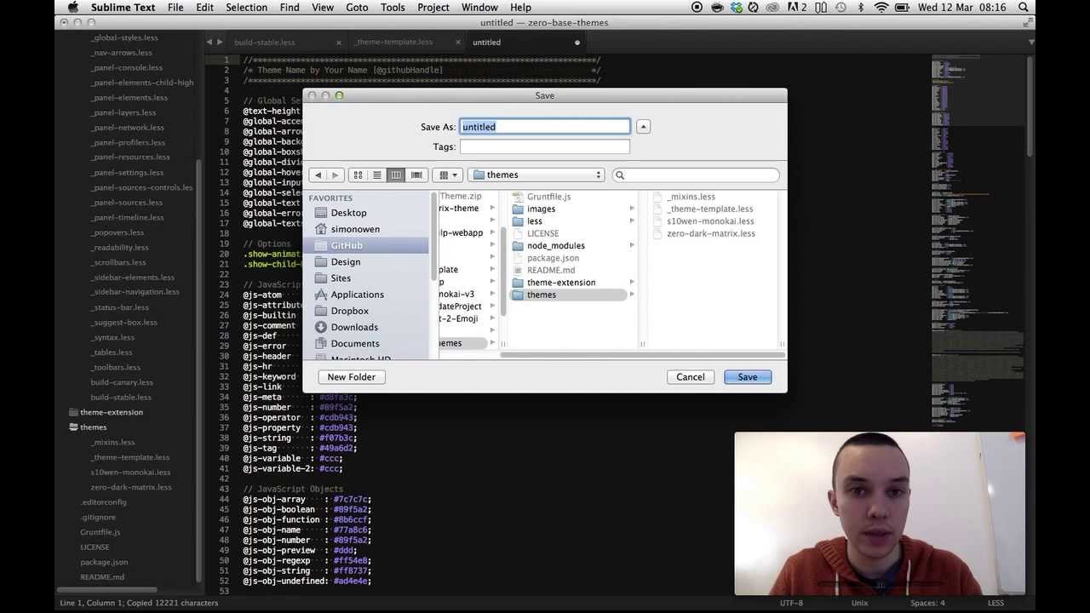
Task: Select Applications in Favorites sidebar
Action: click(x=357, y=295)
